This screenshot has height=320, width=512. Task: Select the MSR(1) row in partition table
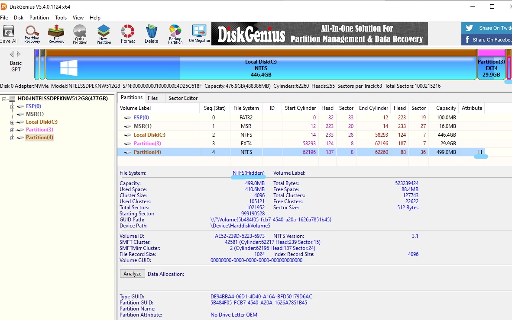[301, 126]
